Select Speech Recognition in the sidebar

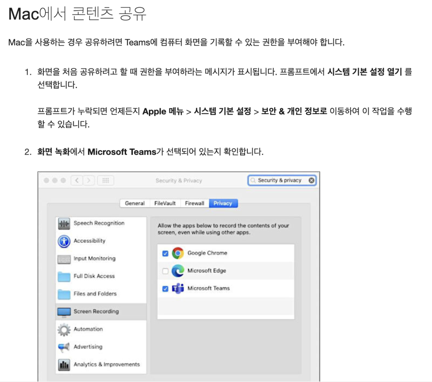tap(101, 224)
